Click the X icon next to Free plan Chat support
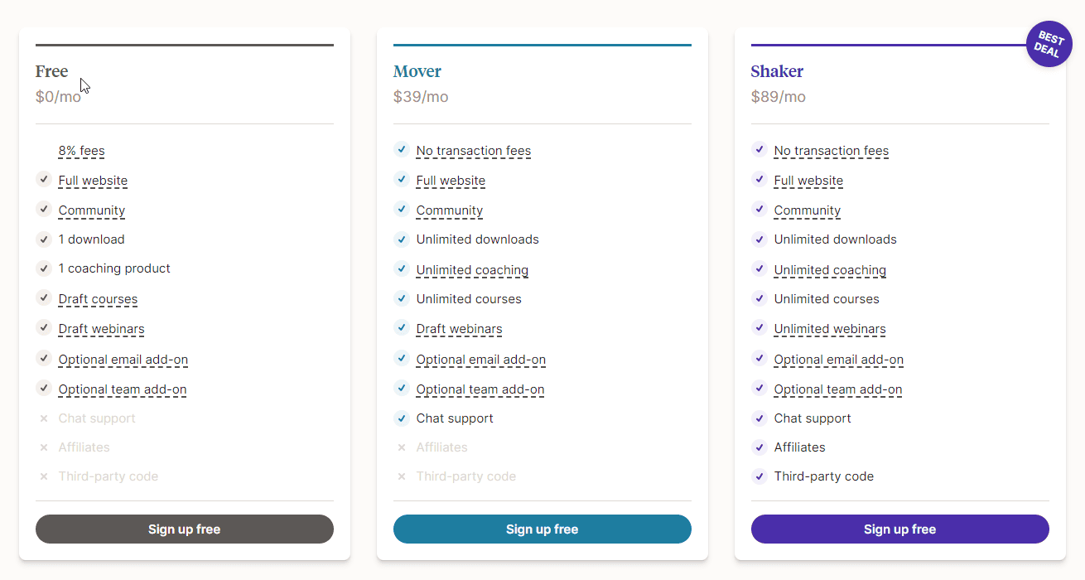The height and width of the screenshot is (580, 1085). [x=44, y=418]
